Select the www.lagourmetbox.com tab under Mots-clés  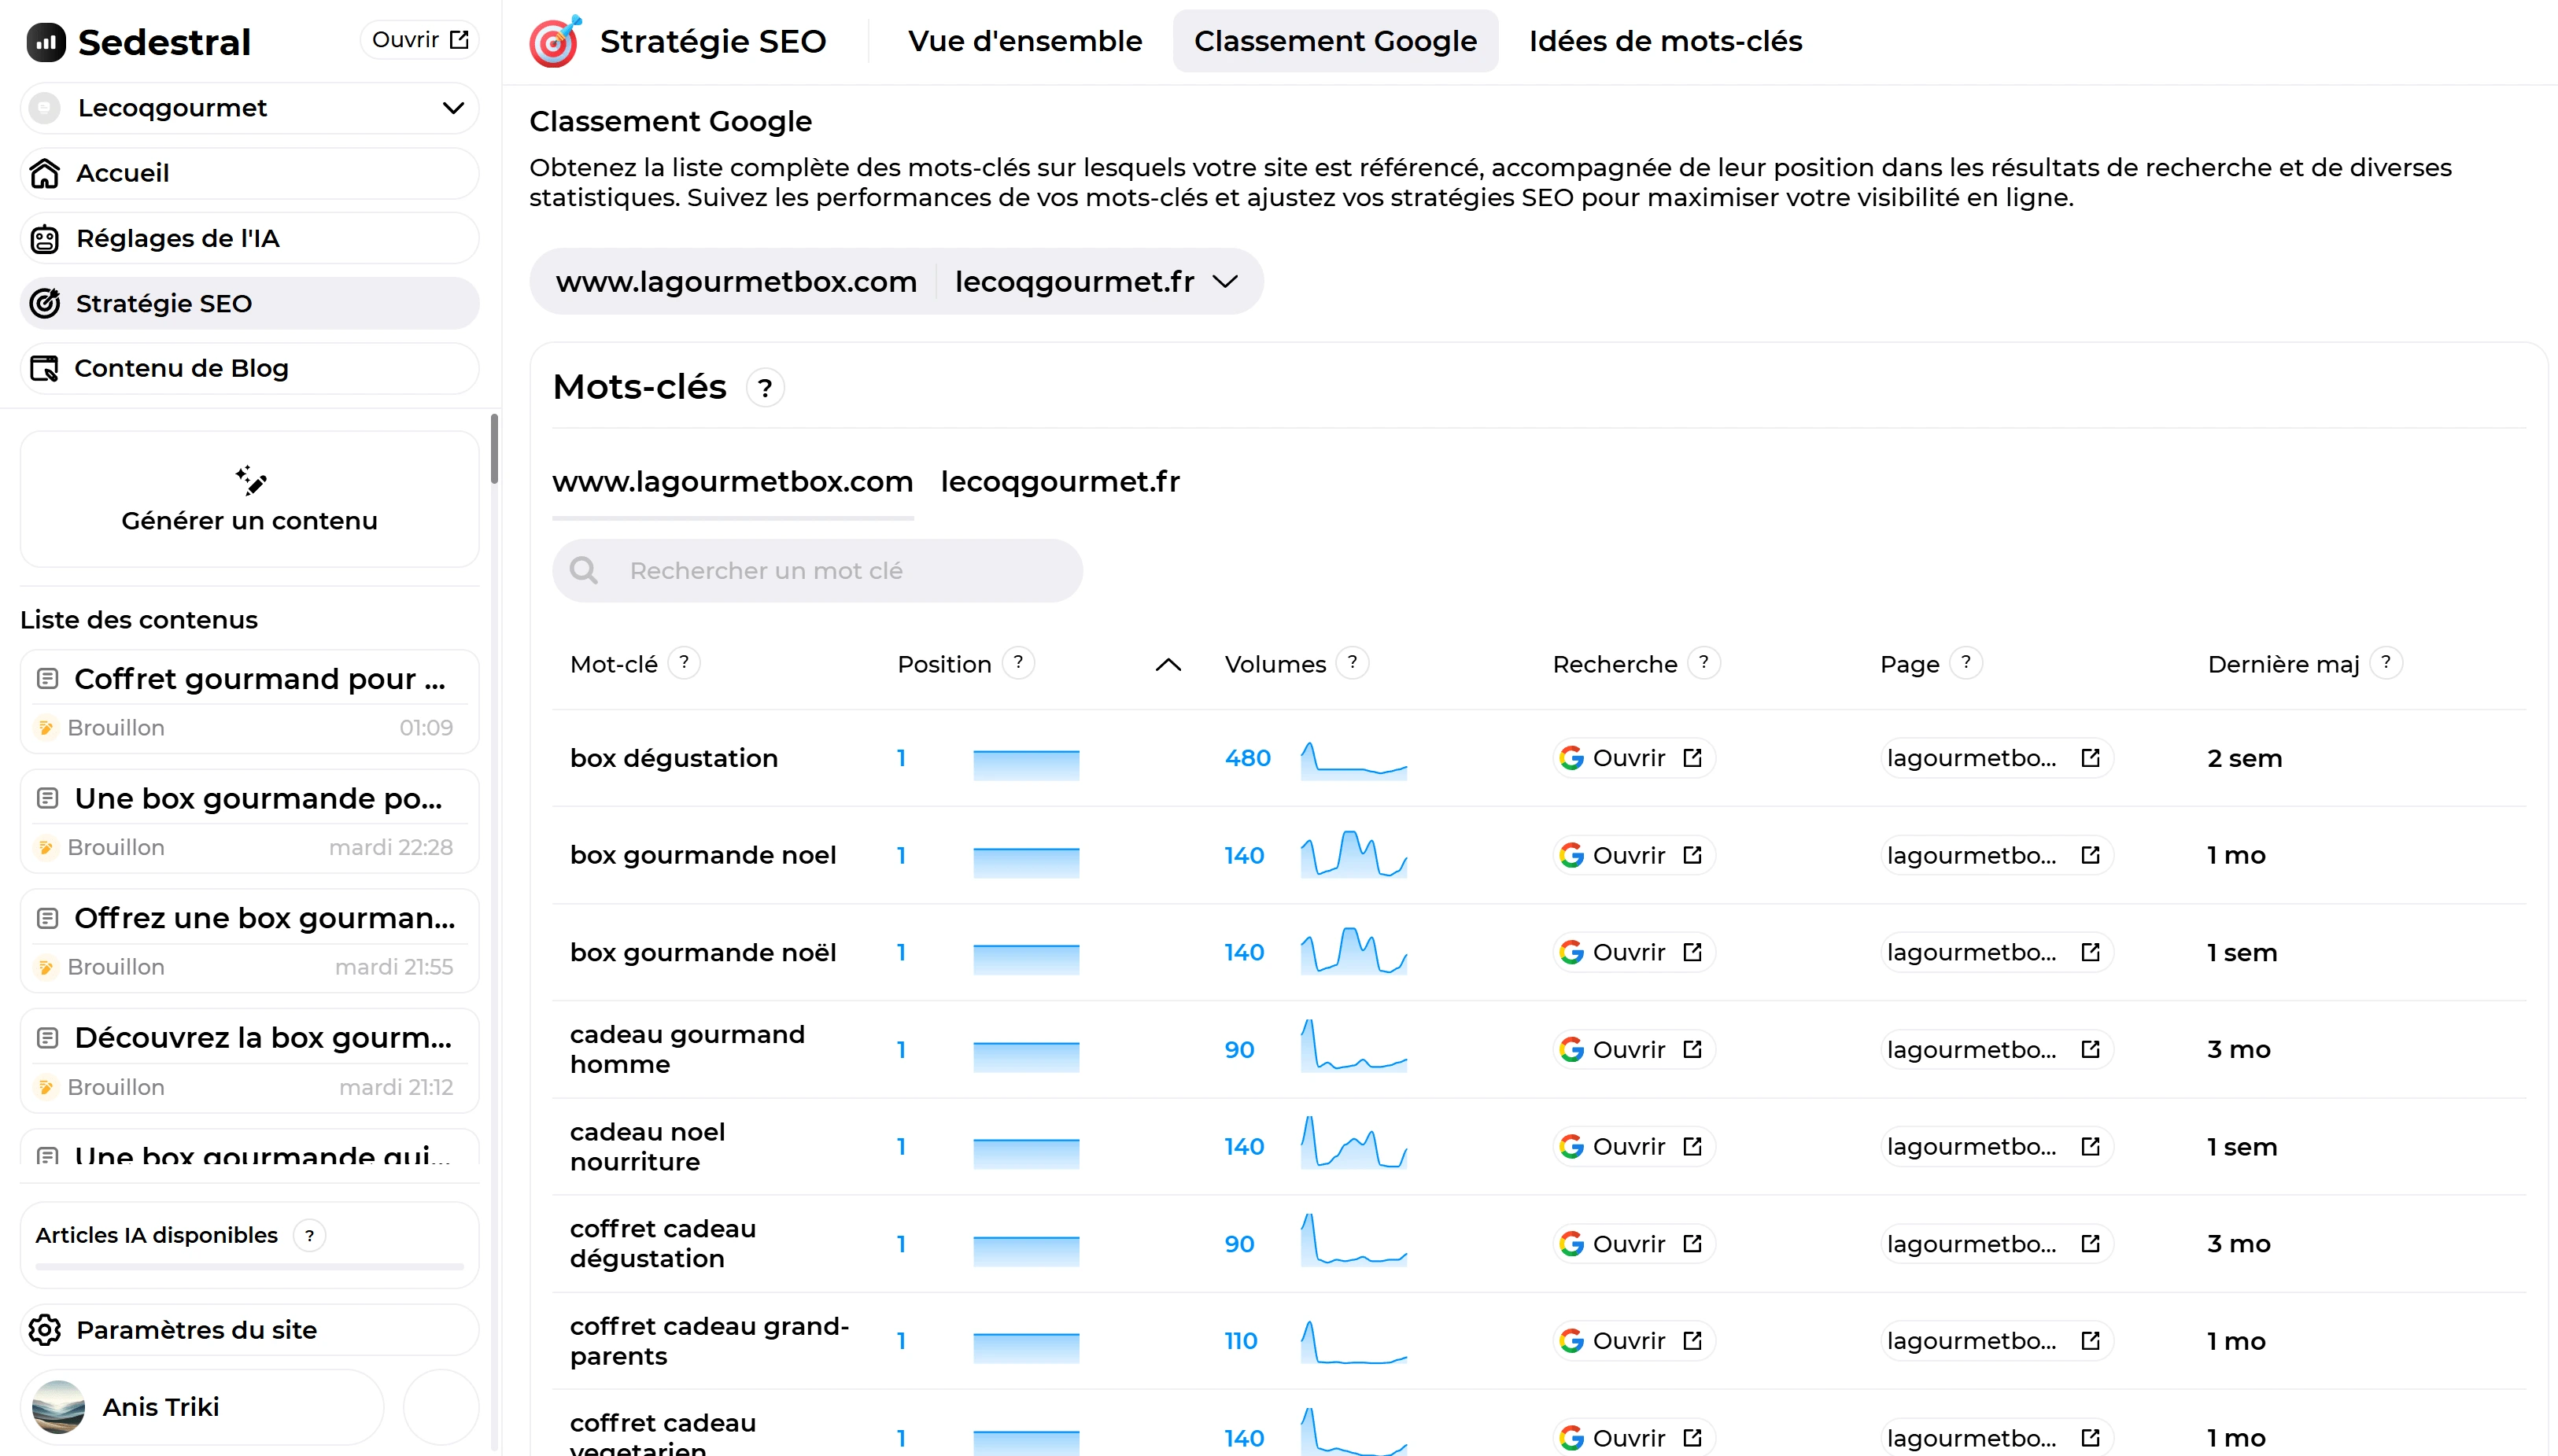733,482
